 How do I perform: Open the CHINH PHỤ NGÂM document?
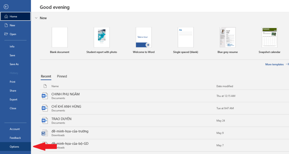tap(165, 96)
